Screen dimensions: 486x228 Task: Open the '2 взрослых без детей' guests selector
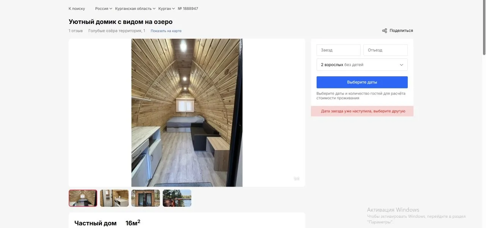[x=361, y=65]
